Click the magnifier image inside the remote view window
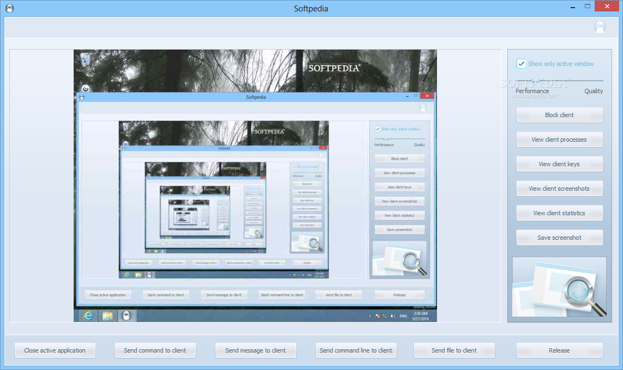Viewport: 623px width, 370px height. (399, 258)
